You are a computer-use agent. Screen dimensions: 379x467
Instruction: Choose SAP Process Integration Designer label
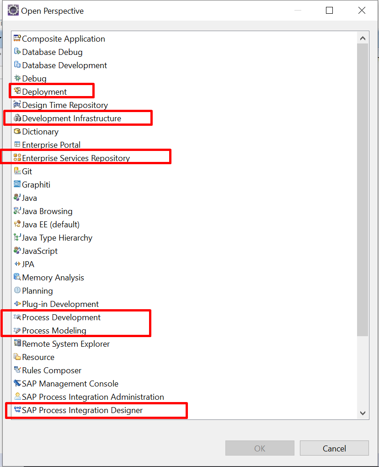82,411
